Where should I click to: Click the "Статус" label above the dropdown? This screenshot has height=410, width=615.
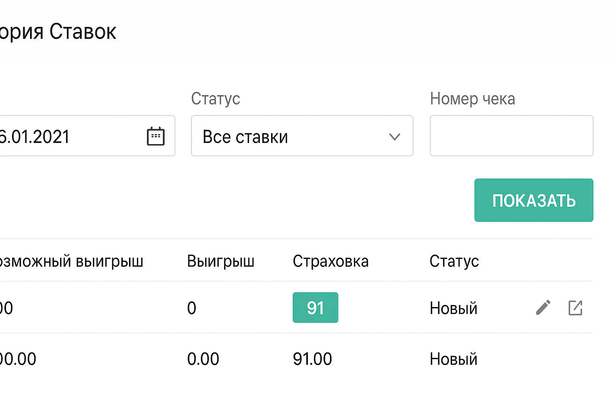pyautogui.click(x=215, y=98)
